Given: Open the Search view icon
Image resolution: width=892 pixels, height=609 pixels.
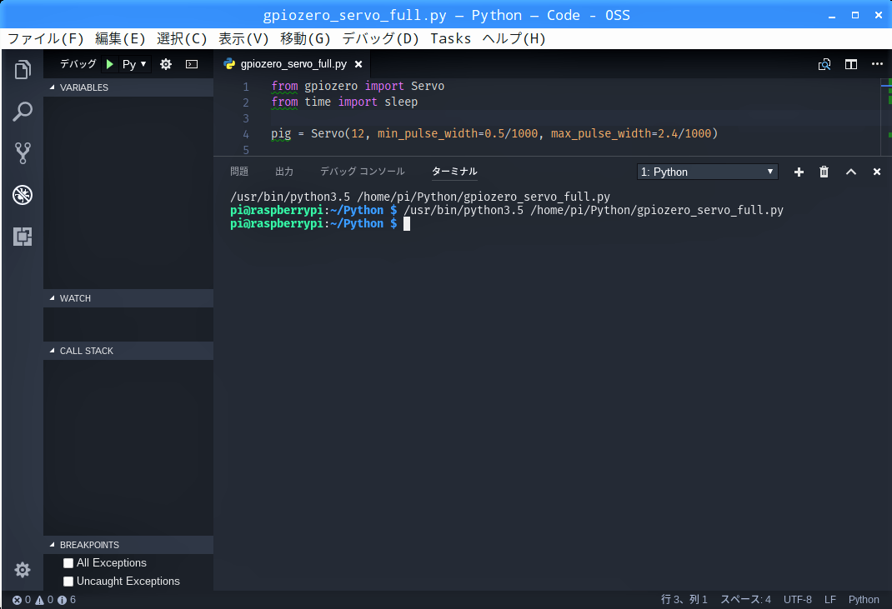Looking at the screenshot, I should point(23,112).
